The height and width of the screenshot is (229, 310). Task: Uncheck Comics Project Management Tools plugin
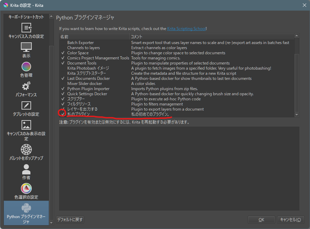point(63,58)
